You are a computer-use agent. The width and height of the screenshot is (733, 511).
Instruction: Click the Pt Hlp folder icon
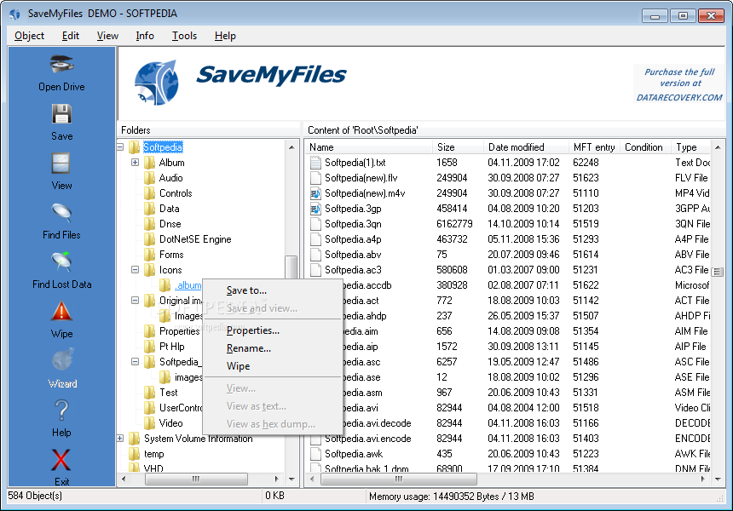click(150, 347)
